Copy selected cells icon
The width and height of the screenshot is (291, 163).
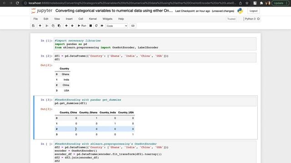pyautogui.click(x=53, y=26)
